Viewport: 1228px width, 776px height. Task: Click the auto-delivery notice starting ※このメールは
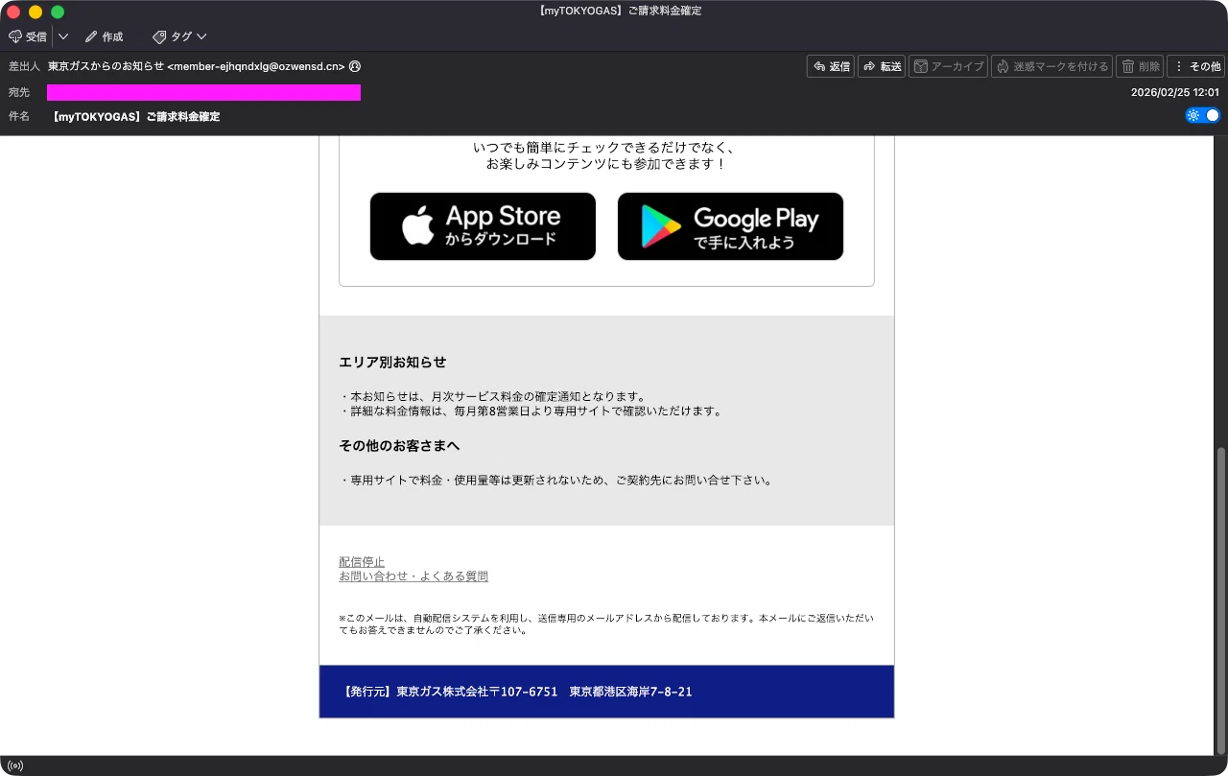[x=606, y=624]
